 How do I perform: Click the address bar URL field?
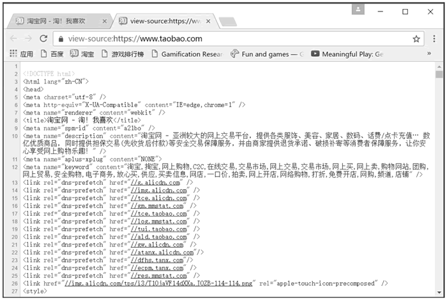[x=238, y=39]
